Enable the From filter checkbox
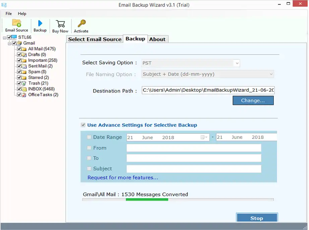The image size is (309, 230). click(89, 148)
